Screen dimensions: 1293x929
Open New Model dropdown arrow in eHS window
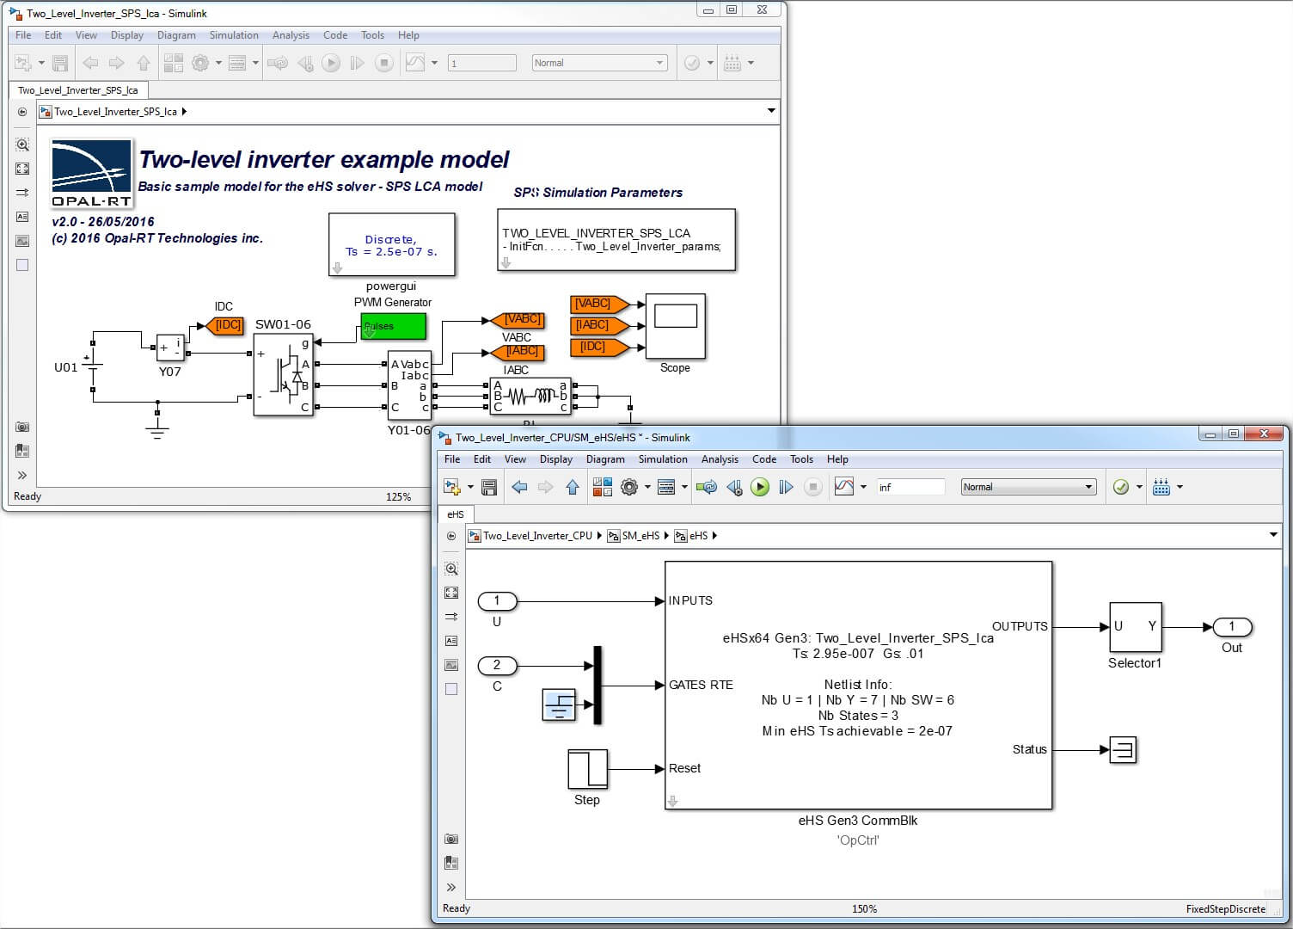pyautogui.click(x=470, y=487)
